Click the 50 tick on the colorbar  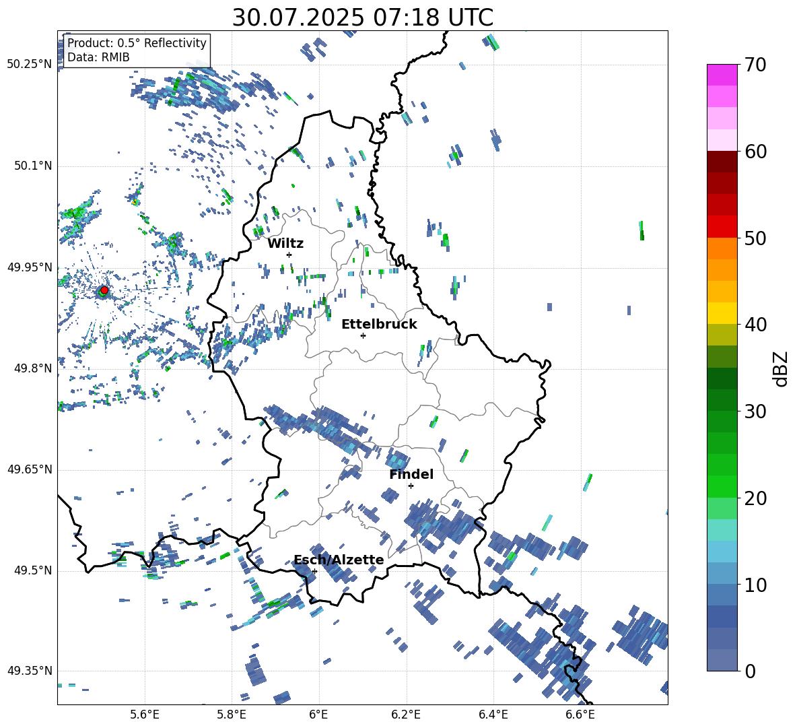point(755,238)
